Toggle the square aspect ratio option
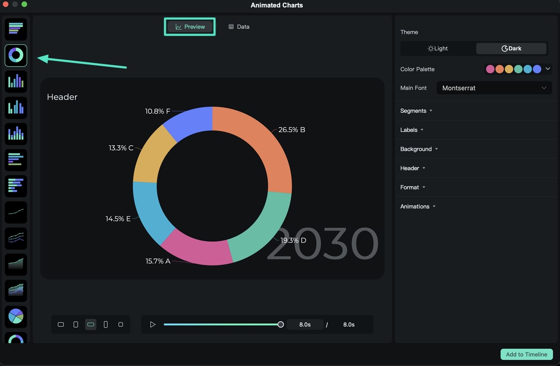This screenshot has width=560, height=366. 121,324
